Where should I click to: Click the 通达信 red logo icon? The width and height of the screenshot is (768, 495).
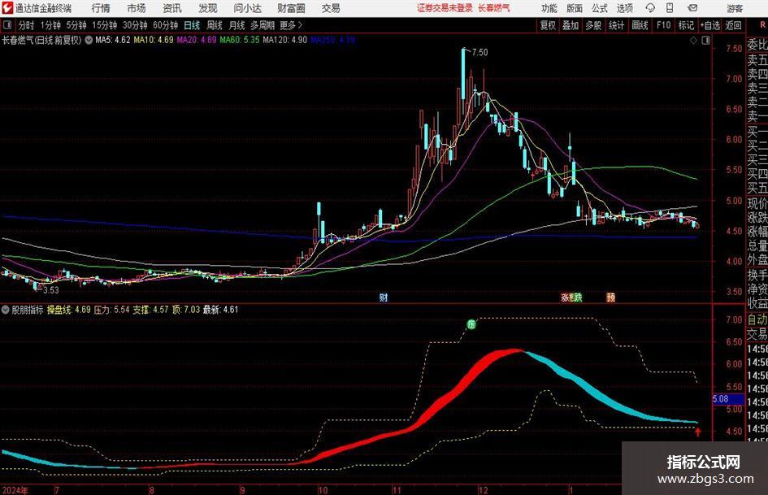(7, 8)
